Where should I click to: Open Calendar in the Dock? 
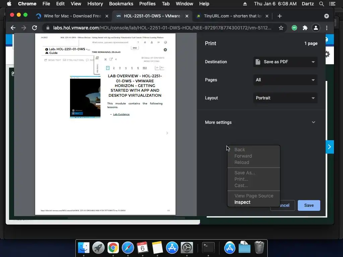[x=143, y=248]
